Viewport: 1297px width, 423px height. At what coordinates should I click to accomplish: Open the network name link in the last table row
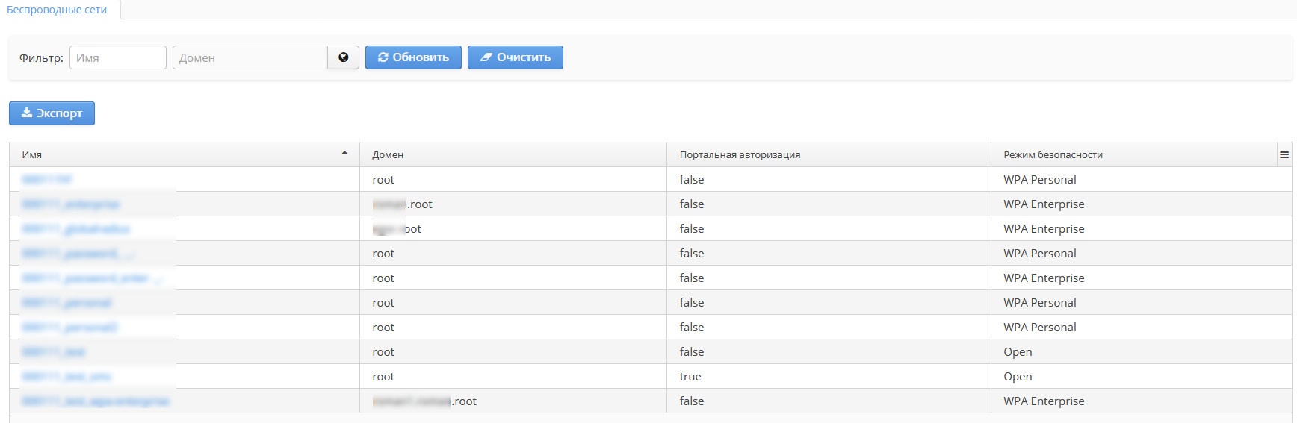click(x=96, y=401)
